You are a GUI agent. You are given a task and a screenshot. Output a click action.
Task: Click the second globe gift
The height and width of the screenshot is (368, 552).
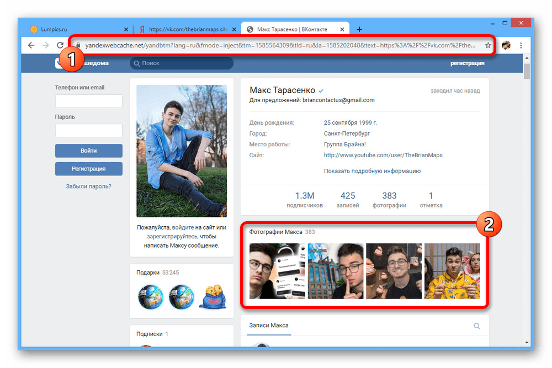181,297
